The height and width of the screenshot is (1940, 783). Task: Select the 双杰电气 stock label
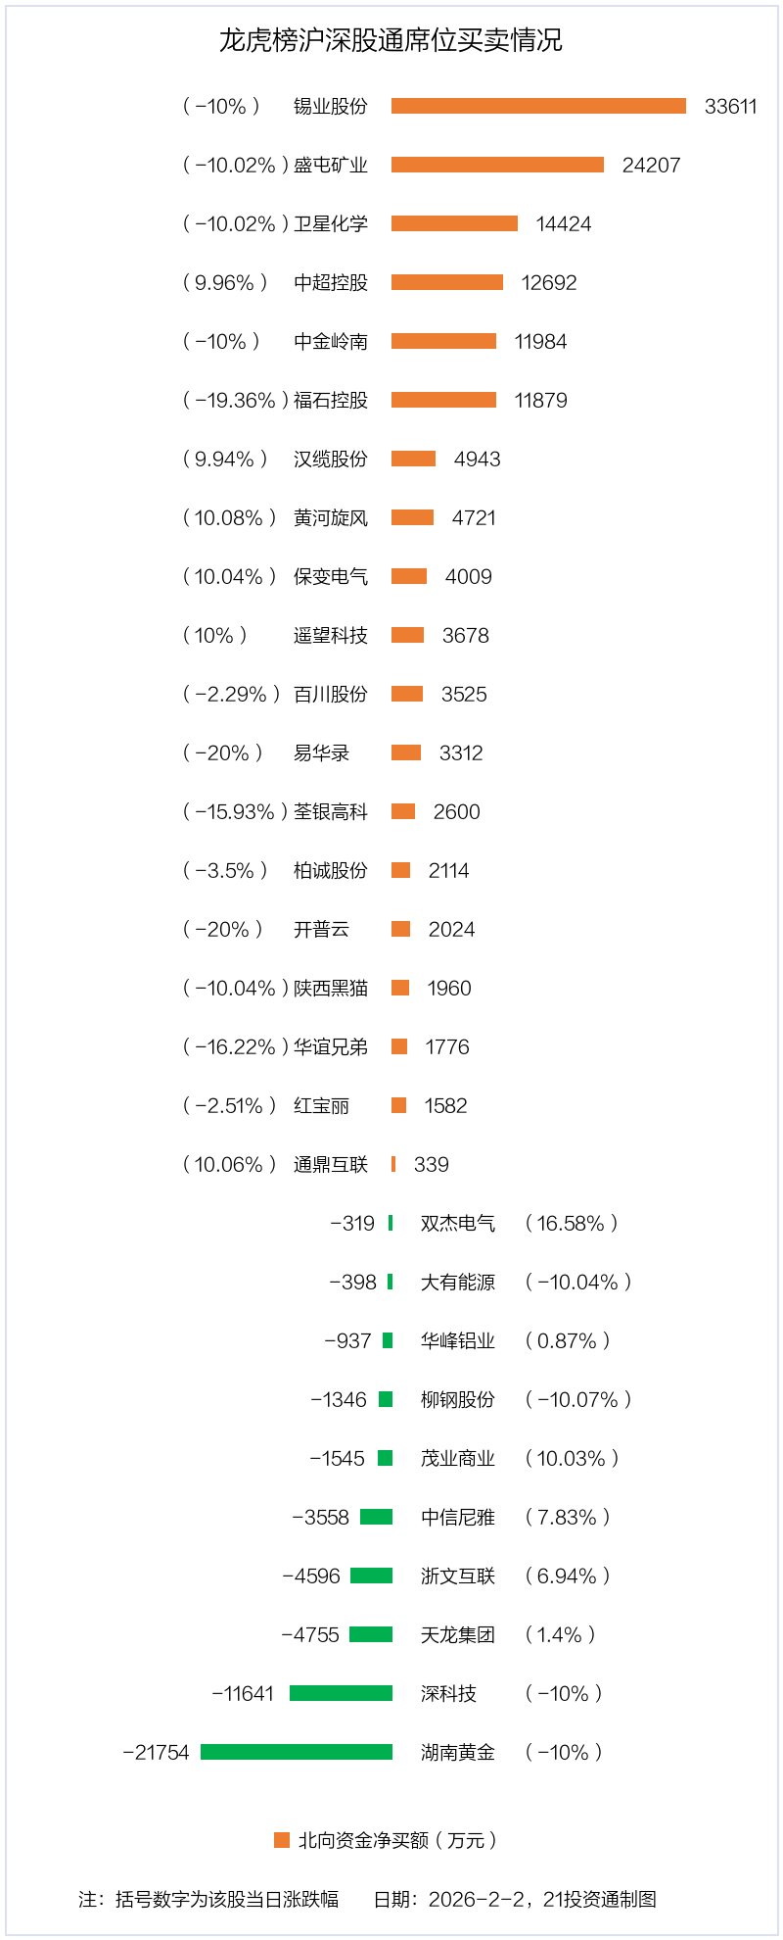(458, 1223)
